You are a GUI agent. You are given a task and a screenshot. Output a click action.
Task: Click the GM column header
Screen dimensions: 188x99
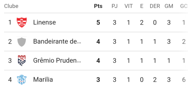(x=169, y=6)
